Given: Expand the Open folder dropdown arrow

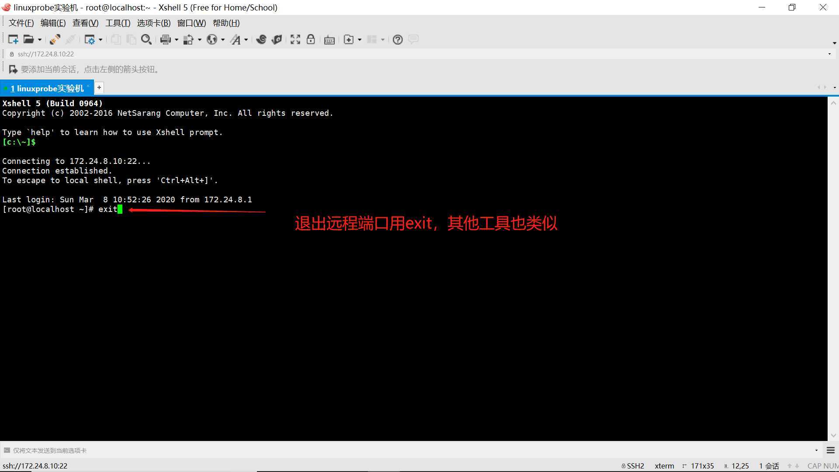Looking at the screenshot, I should pyautogui.click(x=39, y=40).
